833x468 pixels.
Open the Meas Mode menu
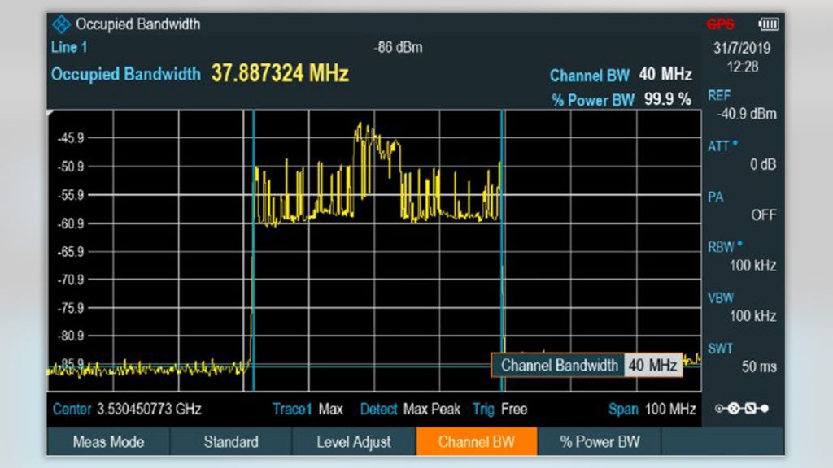[108, 443]
